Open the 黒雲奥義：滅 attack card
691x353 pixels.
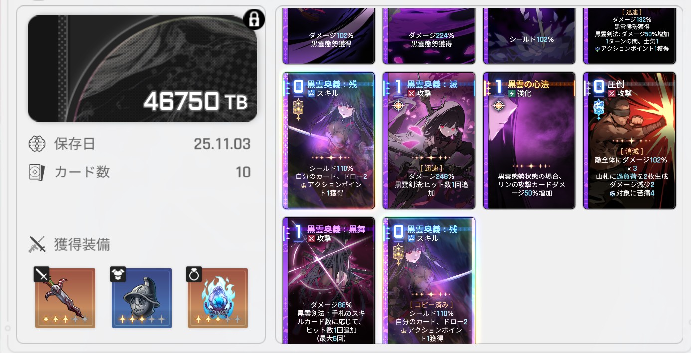[x=429, y=141]
